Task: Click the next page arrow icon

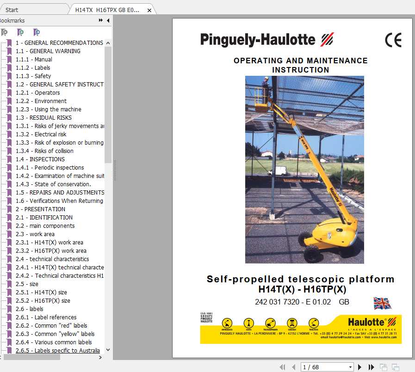Action: click(359, 367)
